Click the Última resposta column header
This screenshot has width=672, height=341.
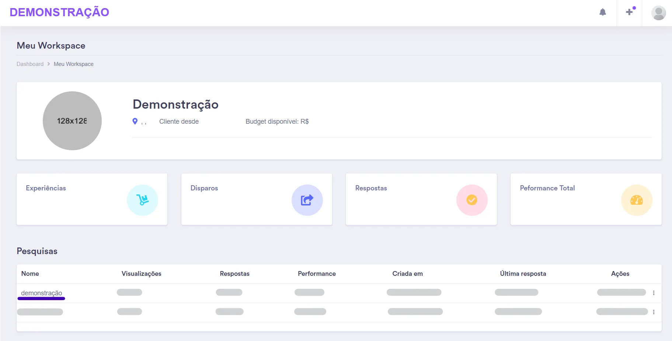coord(523,274)
